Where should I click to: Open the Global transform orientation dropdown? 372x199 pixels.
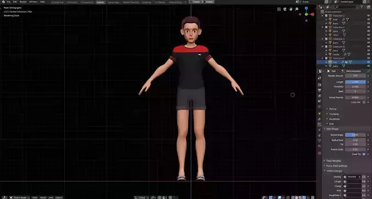141,197
